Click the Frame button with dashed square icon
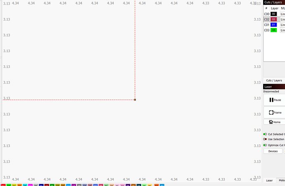This screenshot has width=285, height=186. coord(274,112)
